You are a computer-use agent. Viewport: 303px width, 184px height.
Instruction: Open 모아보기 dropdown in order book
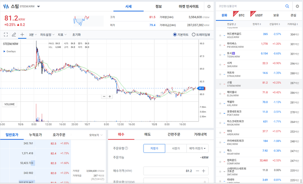(96, 135)
